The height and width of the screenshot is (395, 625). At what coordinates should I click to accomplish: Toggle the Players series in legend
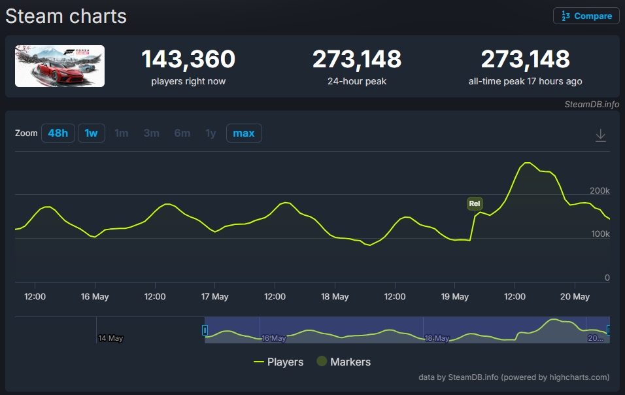pos(279,362)
